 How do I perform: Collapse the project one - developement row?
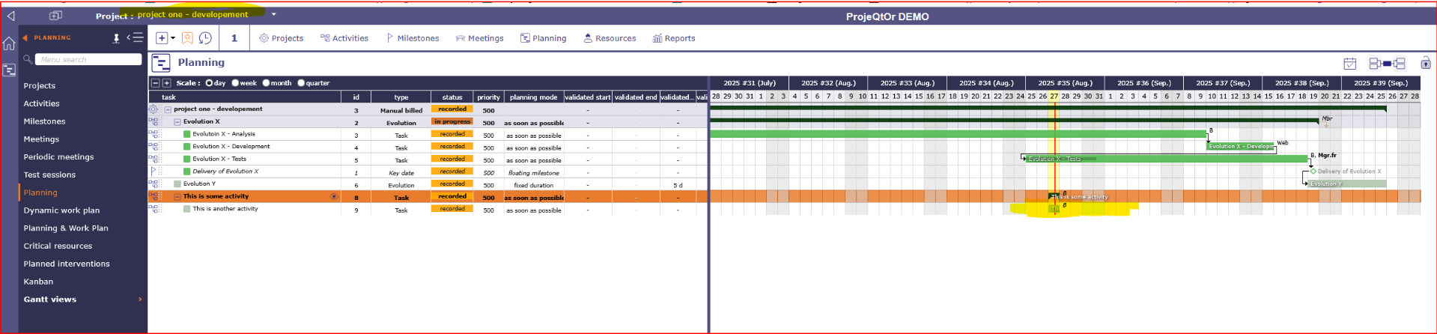click(168, 109)
